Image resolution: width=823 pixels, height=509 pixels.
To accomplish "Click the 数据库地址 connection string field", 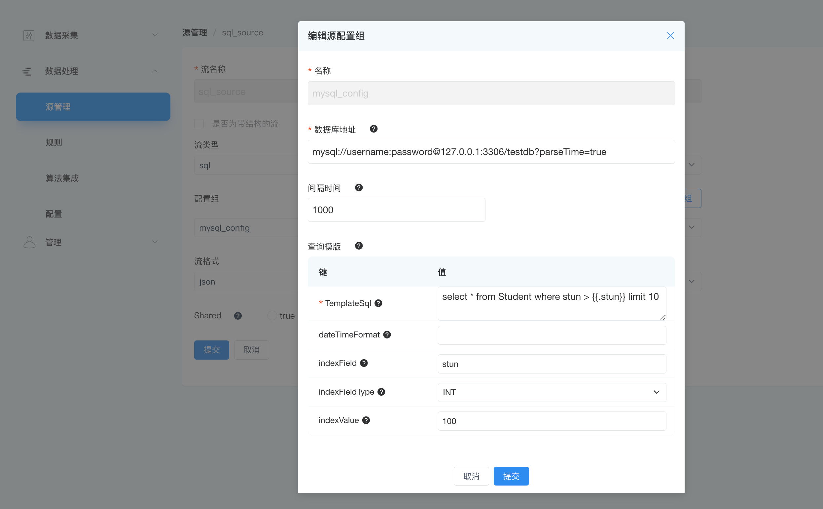I will [491, 152].
